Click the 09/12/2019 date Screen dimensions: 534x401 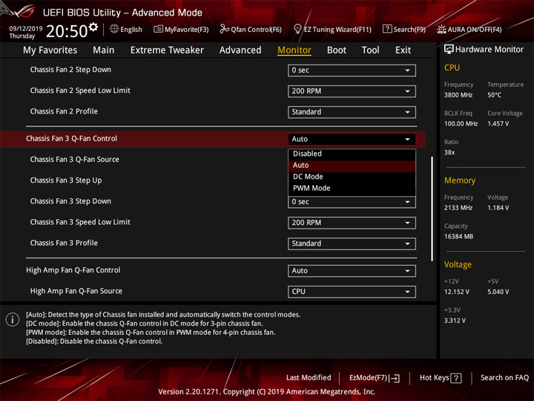click(x=25, y=29)
